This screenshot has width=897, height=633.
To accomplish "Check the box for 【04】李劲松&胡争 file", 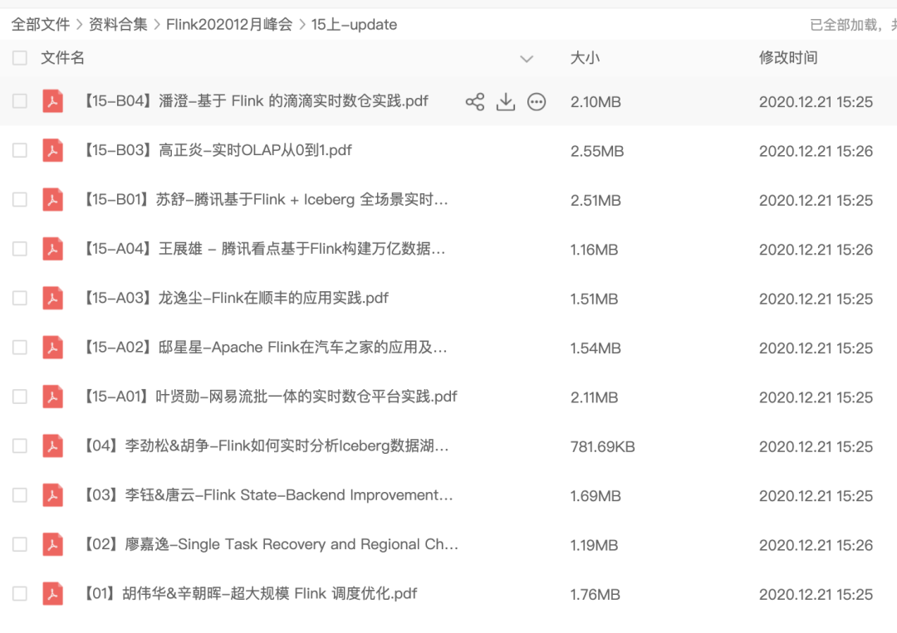I will [x=19, y=446].
